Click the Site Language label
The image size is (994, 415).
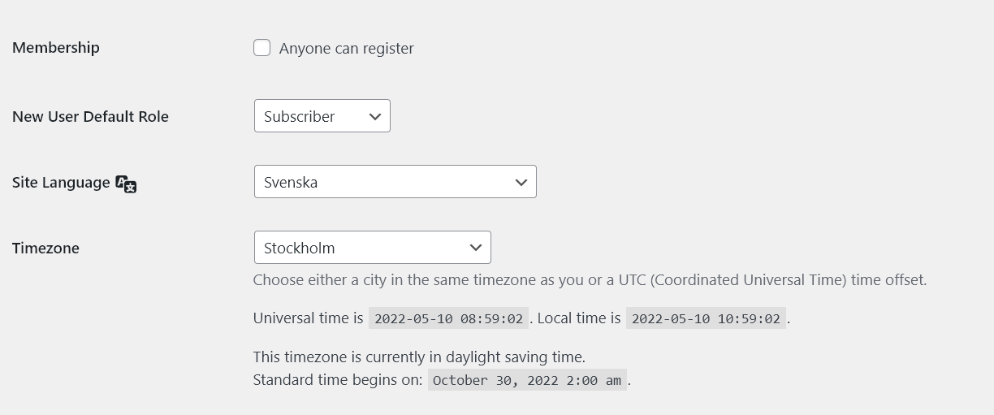pos(61,182)
